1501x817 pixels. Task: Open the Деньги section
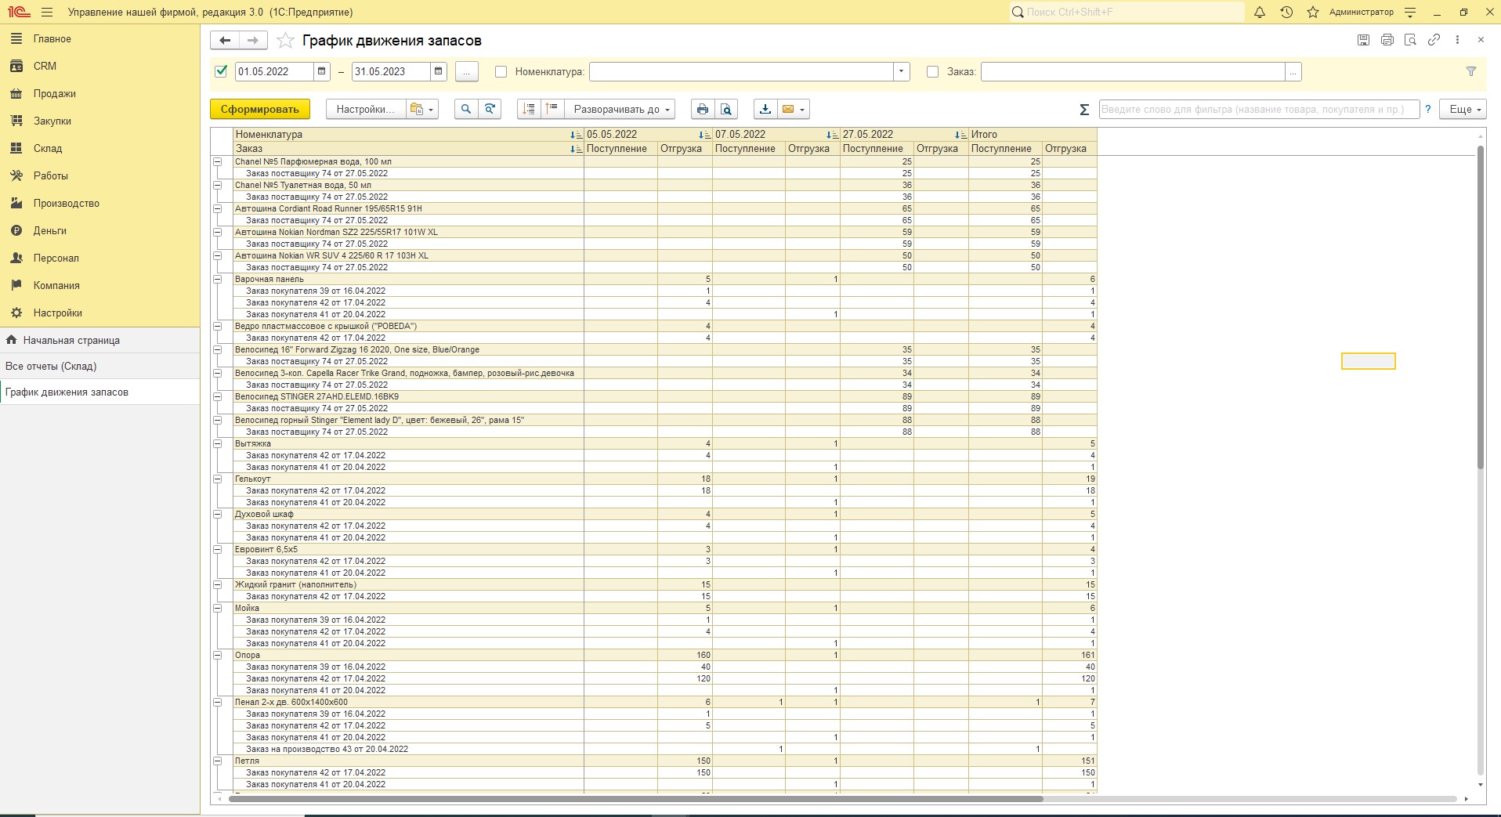(x=100, y=230)
